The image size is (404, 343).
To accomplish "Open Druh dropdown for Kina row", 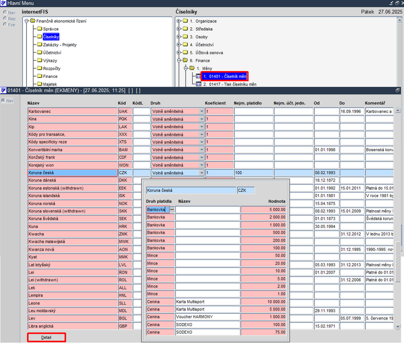I will click(x=202, y=119).
